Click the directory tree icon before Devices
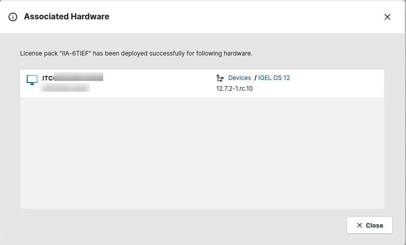406x245 pixels. [220, 78]
